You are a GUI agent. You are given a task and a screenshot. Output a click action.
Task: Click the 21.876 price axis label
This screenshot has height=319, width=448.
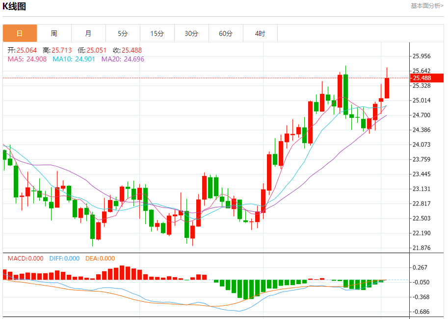click(422, 248)
